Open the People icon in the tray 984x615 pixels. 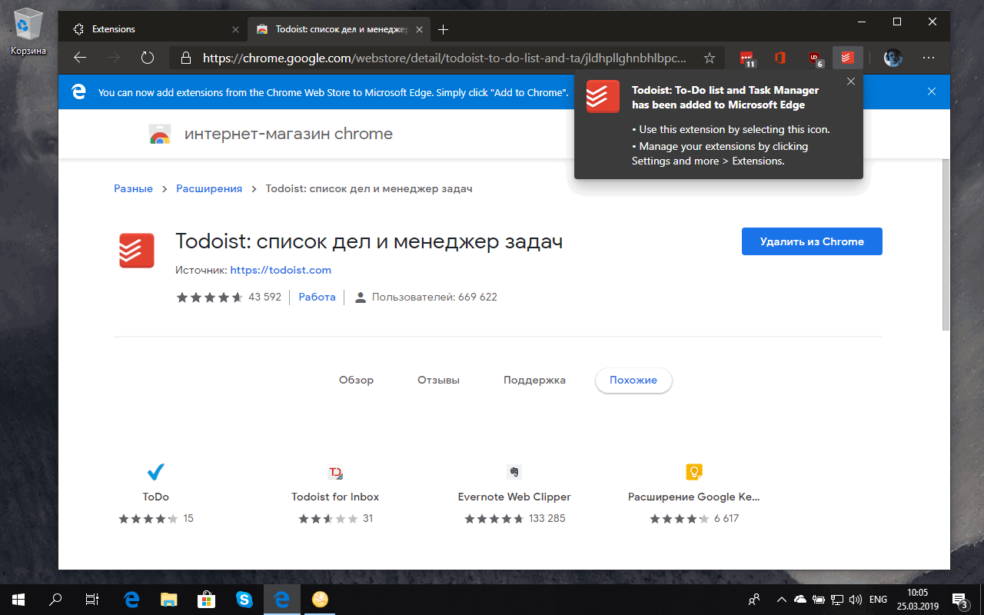tap(754, 599)
